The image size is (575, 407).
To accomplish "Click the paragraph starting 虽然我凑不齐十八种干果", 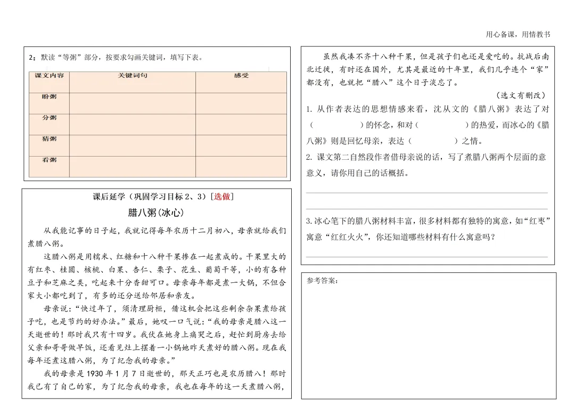I will click(x=428, y=69).
